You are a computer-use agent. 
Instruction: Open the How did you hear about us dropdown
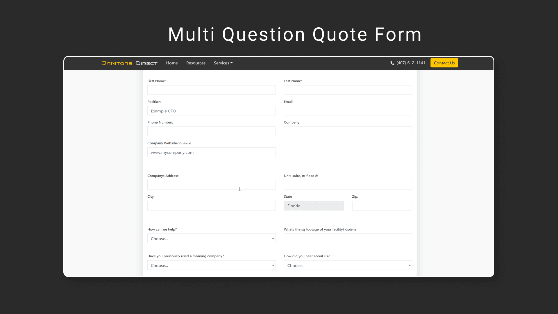click(x=348, y=265)
